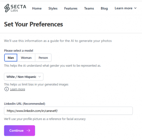The image size is (142, 140).
Task: Click the arrow icon on the Continue button
Action: tap(28, 131)
